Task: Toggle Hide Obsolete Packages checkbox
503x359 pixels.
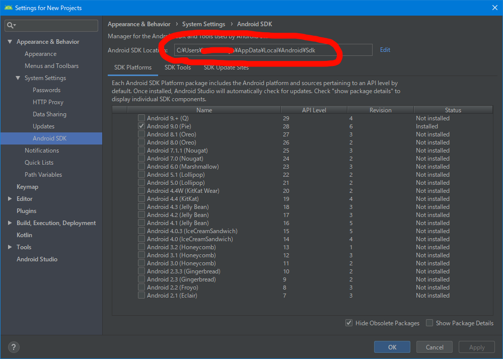Action: point(349,323)
